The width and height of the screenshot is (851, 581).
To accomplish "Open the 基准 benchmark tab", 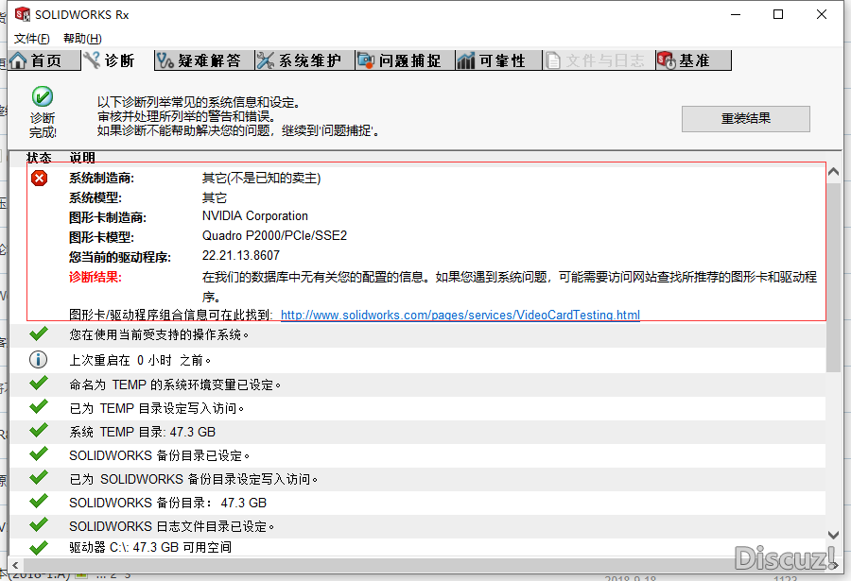I will (693, 60).
